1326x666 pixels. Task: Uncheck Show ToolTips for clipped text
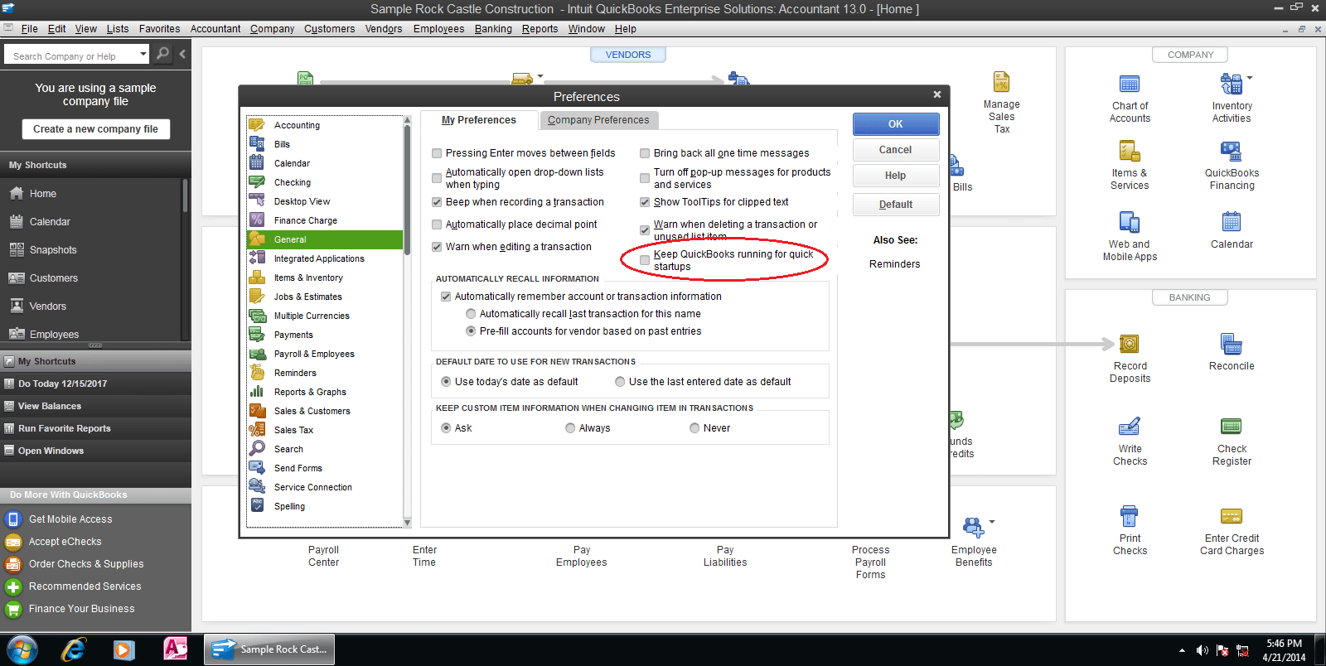point(645,202)
